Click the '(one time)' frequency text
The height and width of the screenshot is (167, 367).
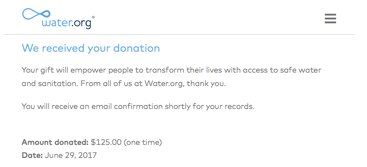coord(143,142)
